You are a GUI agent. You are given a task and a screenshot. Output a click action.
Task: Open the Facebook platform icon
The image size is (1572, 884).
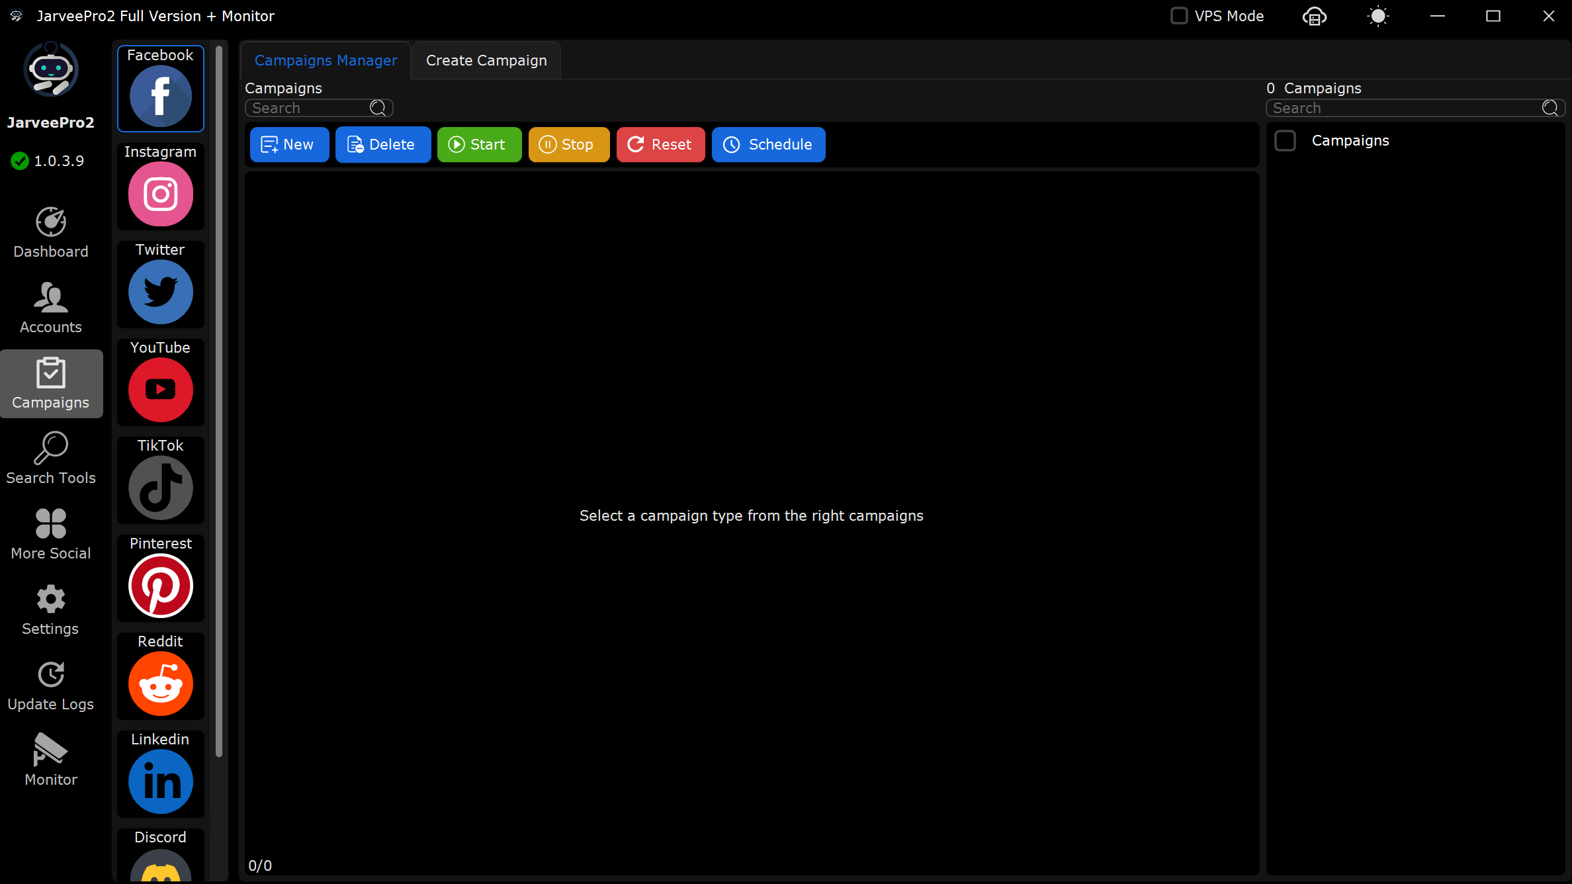161,89
